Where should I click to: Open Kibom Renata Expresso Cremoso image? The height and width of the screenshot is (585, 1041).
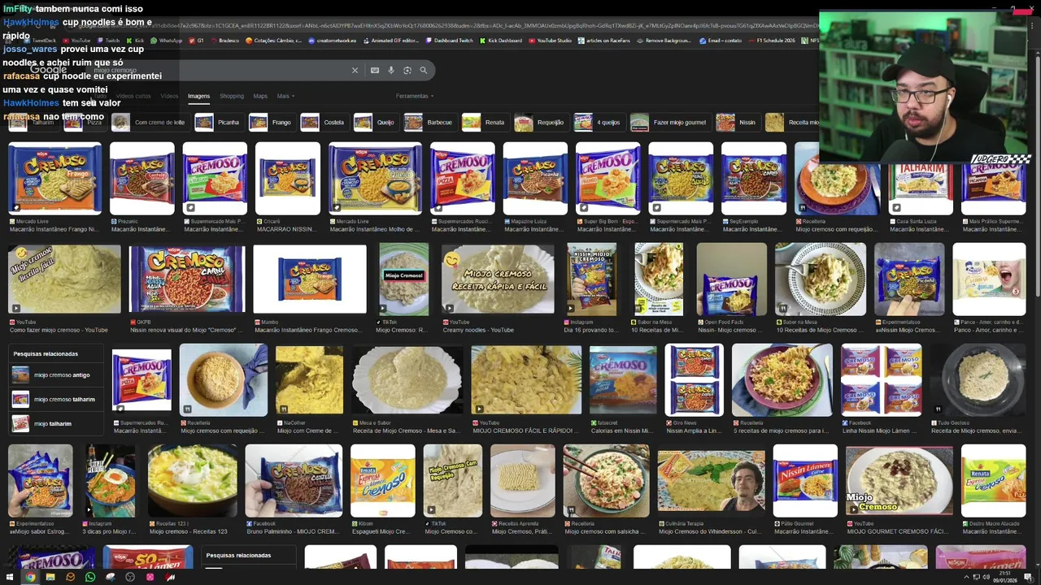tap(382, 480)
